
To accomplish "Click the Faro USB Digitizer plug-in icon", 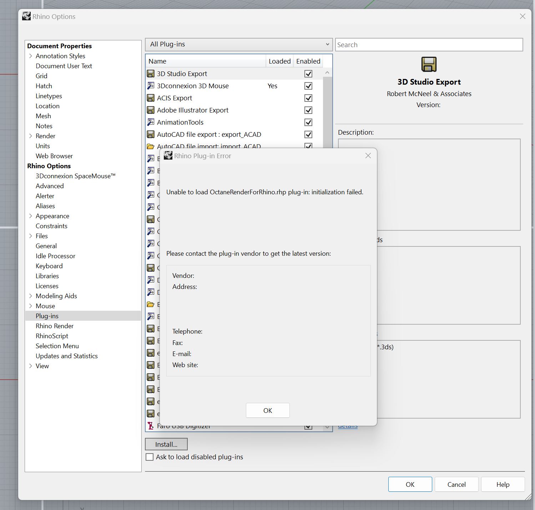I will pyautogui.click(x=151, y=426).
